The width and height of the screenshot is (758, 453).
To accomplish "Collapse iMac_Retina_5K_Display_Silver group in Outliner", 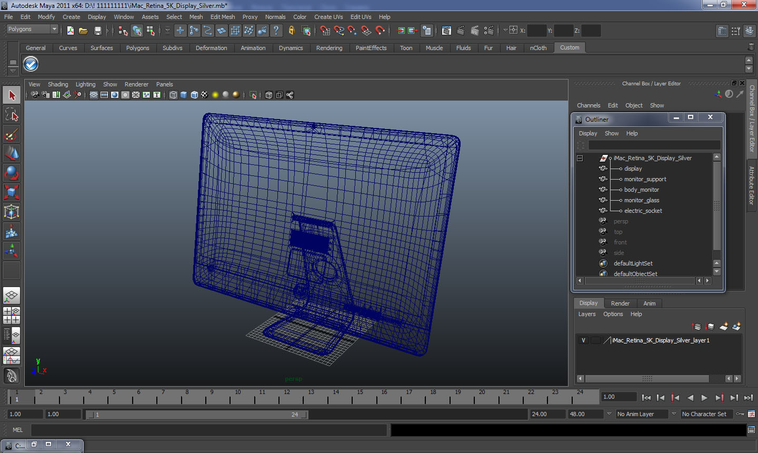I will click(580, 158).
